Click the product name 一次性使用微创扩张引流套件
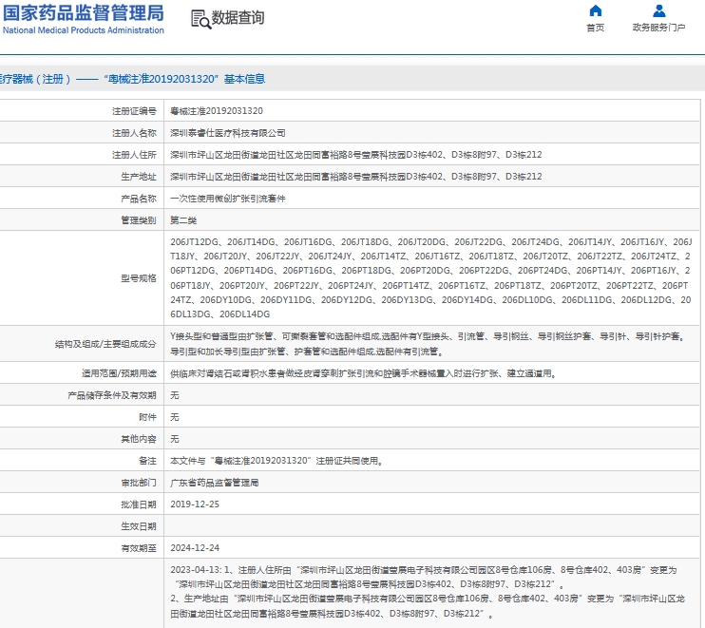This screenshot has width=705, height=628. coord(228,199)
